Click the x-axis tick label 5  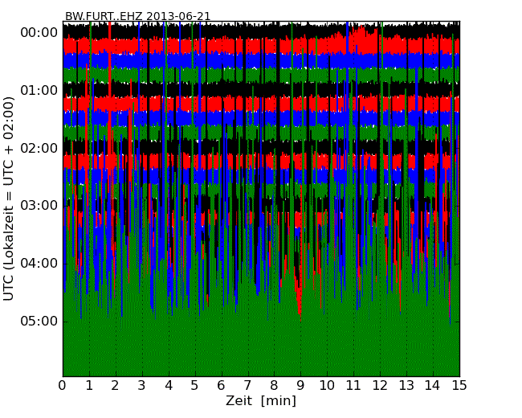pos(195,386)
